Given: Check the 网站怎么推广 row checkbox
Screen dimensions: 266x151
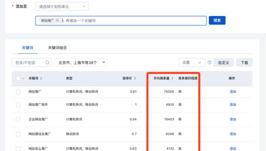Looking at the screenshot, I should tap(18, 149).
